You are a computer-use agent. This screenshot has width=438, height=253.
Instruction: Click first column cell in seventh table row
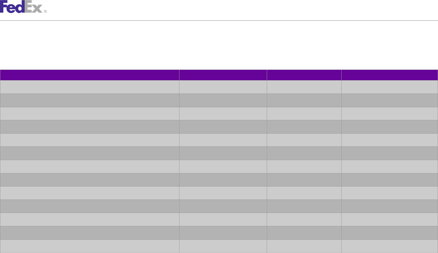tap(89, 166)
